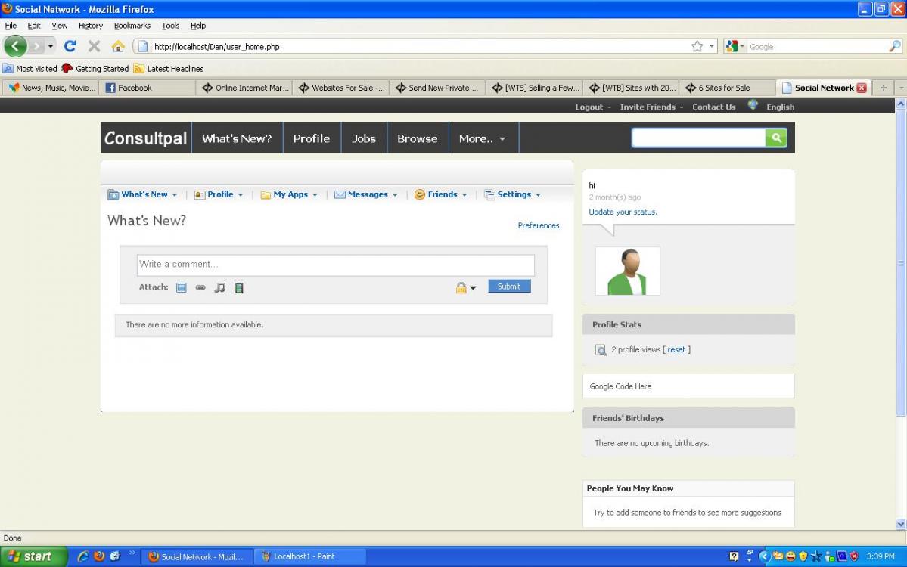Open What's New? in main navigation
The width and height of the screenshot is (907, 567).
click(237, 138)
